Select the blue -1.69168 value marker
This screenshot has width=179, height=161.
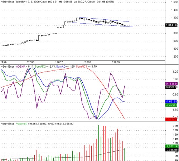click(171, 102)
